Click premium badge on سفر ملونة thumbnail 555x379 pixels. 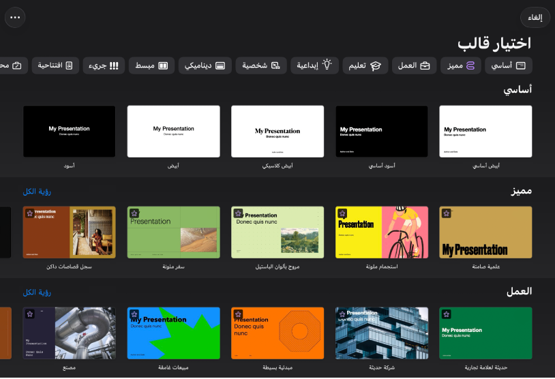click(x=134, y=213)
